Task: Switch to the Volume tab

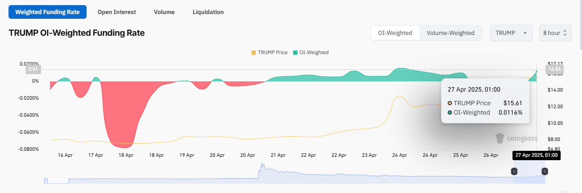Action: pyautogui.click(x=164, y=12)
